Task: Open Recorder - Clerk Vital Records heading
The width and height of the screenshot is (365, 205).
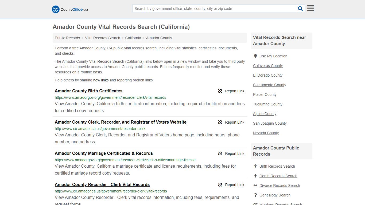Action: coord(102,184)
